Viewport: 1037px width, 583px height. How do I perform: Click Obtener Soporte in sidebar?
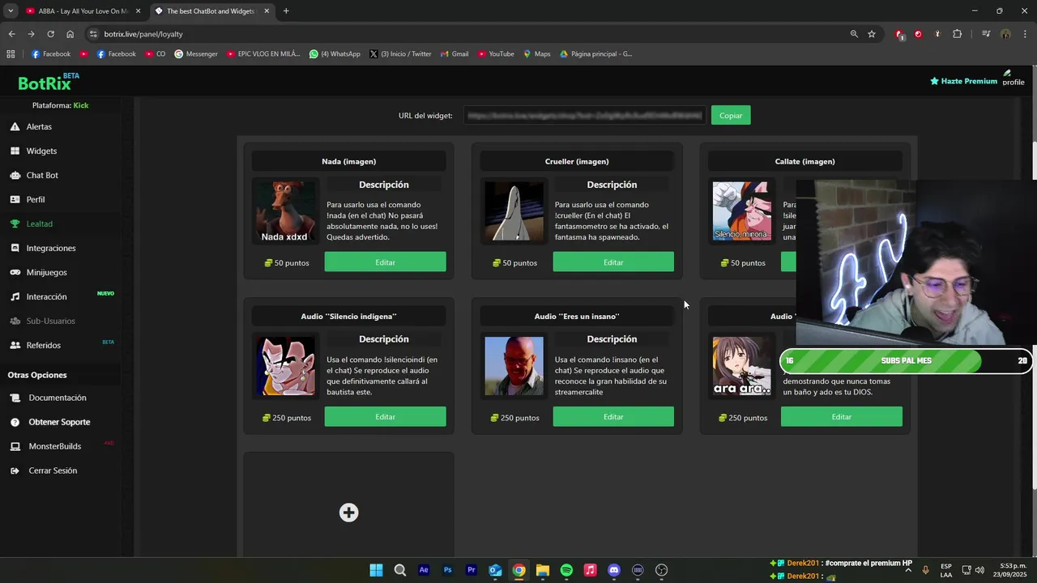[59, 422]
